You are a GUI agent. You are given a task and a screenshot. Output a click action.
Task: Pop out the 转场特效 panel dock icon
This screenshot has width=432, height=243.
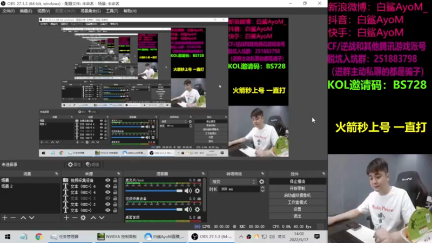click(262, 173)
